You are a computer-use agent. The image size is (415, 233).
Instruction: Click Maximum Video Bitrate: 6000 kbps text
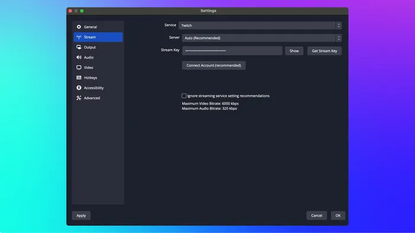point(210,103)
